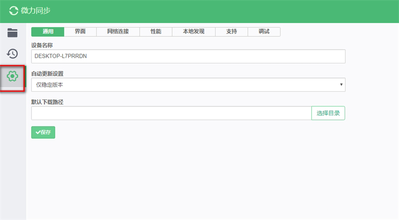Open the folder sync list sidebar icon
This screenshot has width=399, height=220.
click(12, 33)
